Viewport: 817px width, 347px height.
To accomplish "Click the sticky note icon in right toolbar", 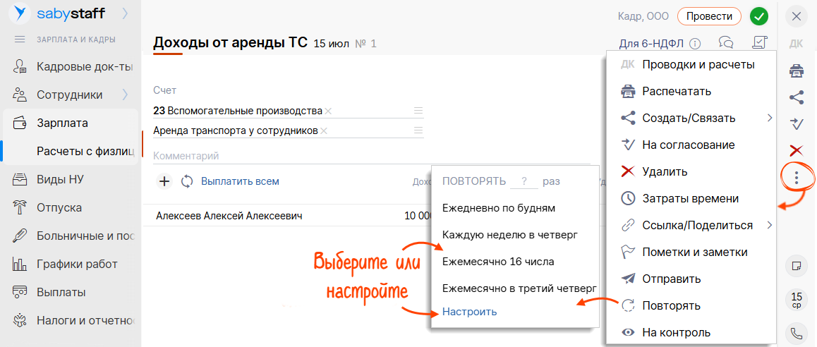I will pos(796,266).
